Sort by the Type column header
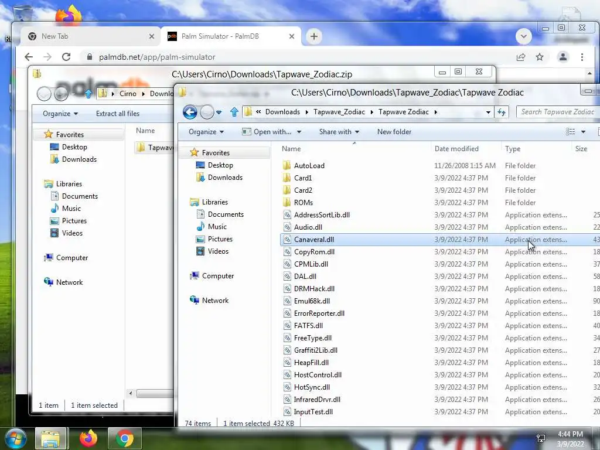The image size is (600, 450). pyautogui.click(x=536, y=149)
